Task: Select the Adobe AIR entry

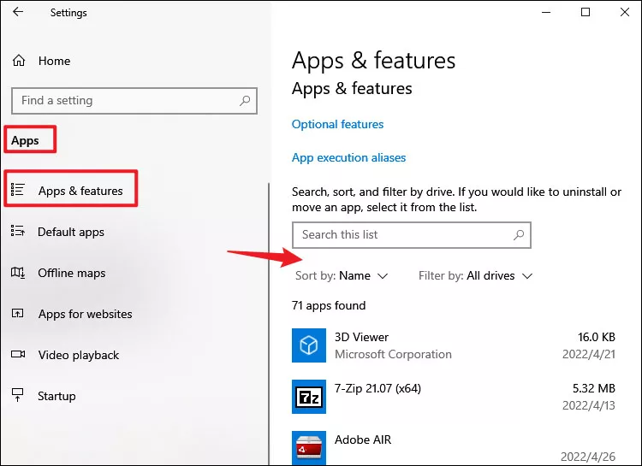Action: (363, 439)
